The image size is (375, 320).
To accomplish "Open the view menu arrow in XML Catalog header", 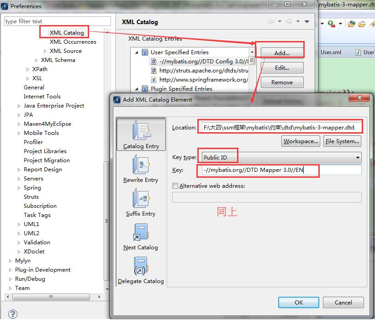I will [x=307, y=21].
